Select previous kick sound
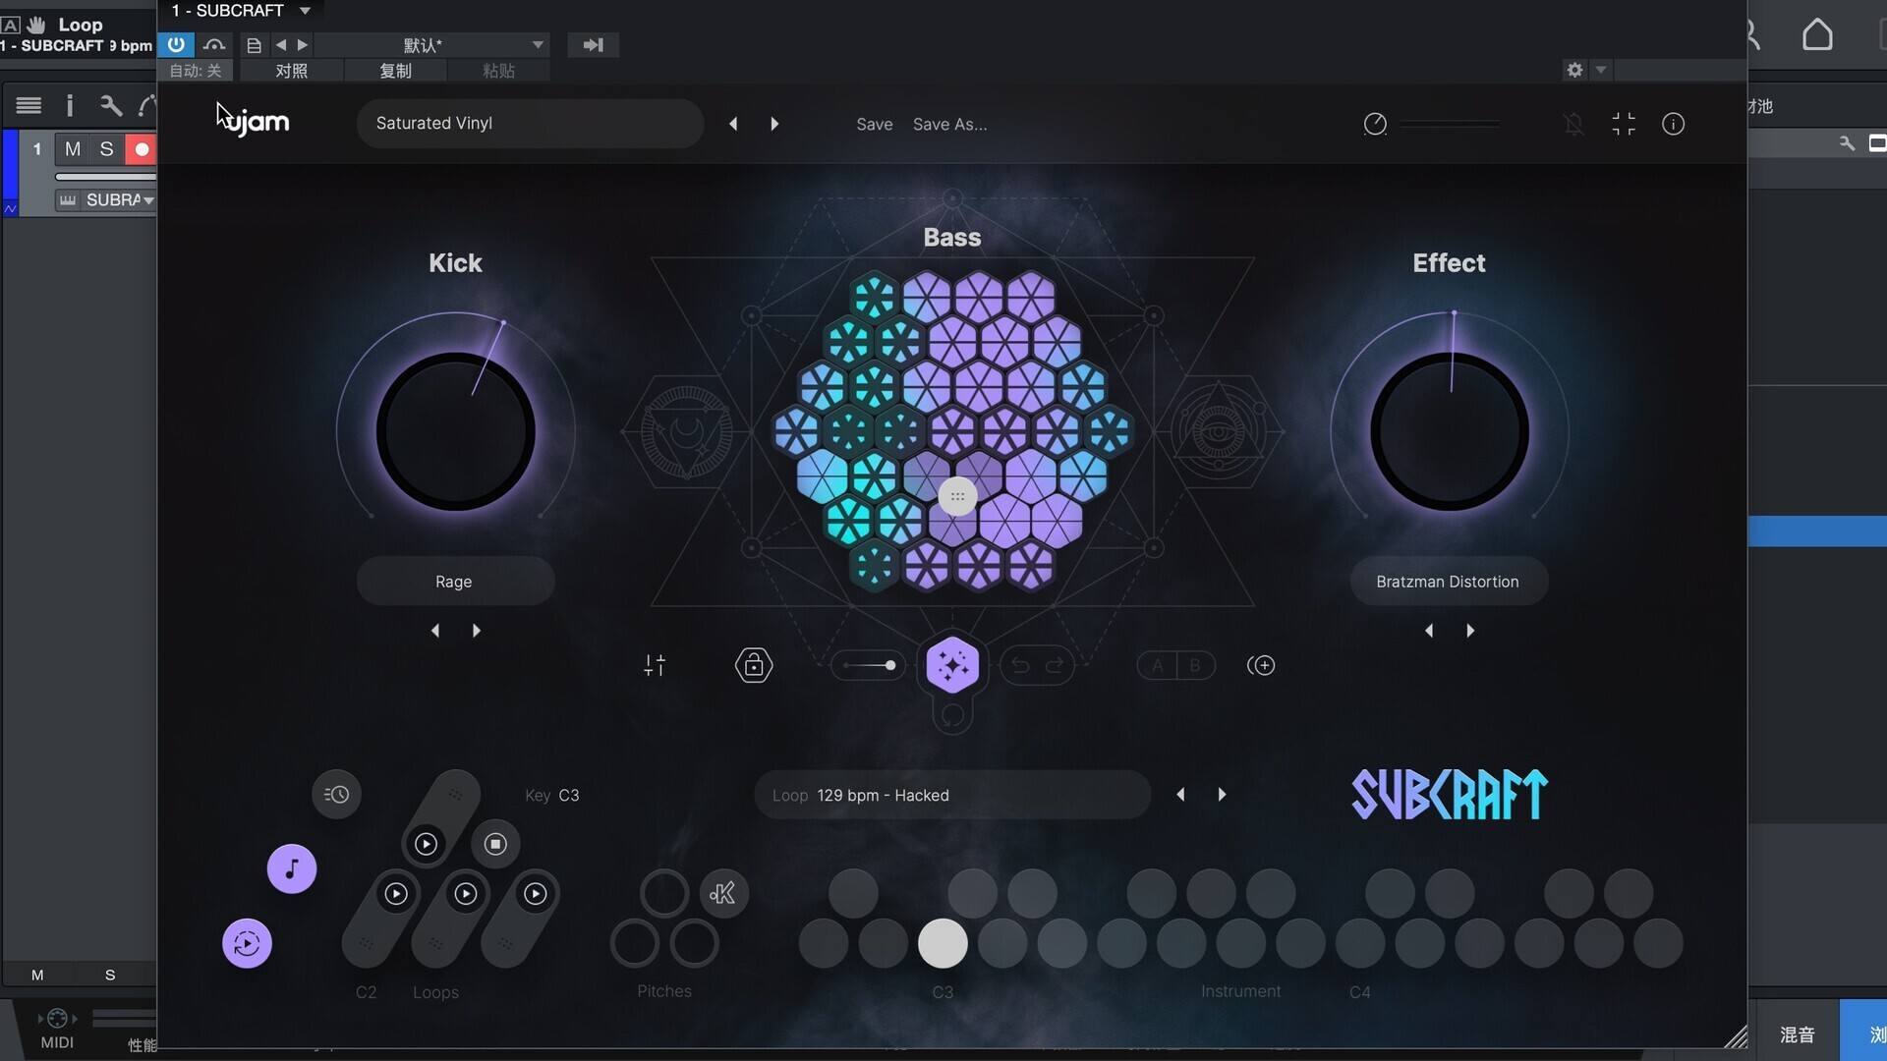The width and height of the screenshot is (1887, 1061). click(435, 631)
